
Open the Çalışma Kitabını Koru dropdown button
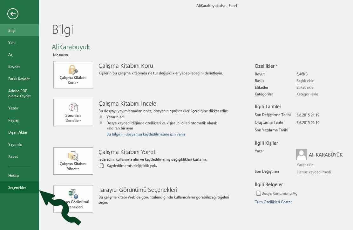pos(73,75)
